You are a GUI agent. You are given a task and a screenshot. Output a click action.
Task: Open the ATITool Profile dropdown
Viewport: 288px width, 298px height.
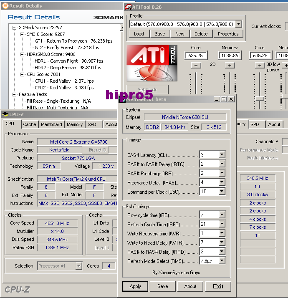(x=239, y=24)
